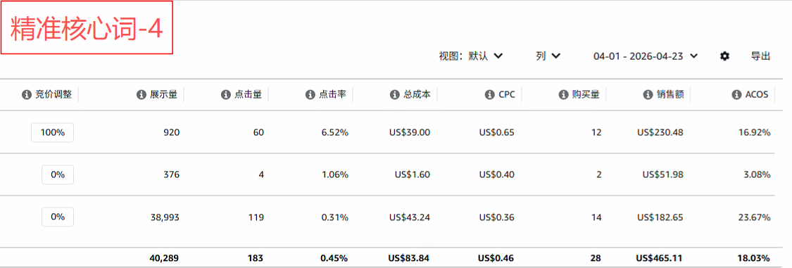Select impressions value 920
The width and height of the screenshot is (792, 268).
[x=171, y=133]
